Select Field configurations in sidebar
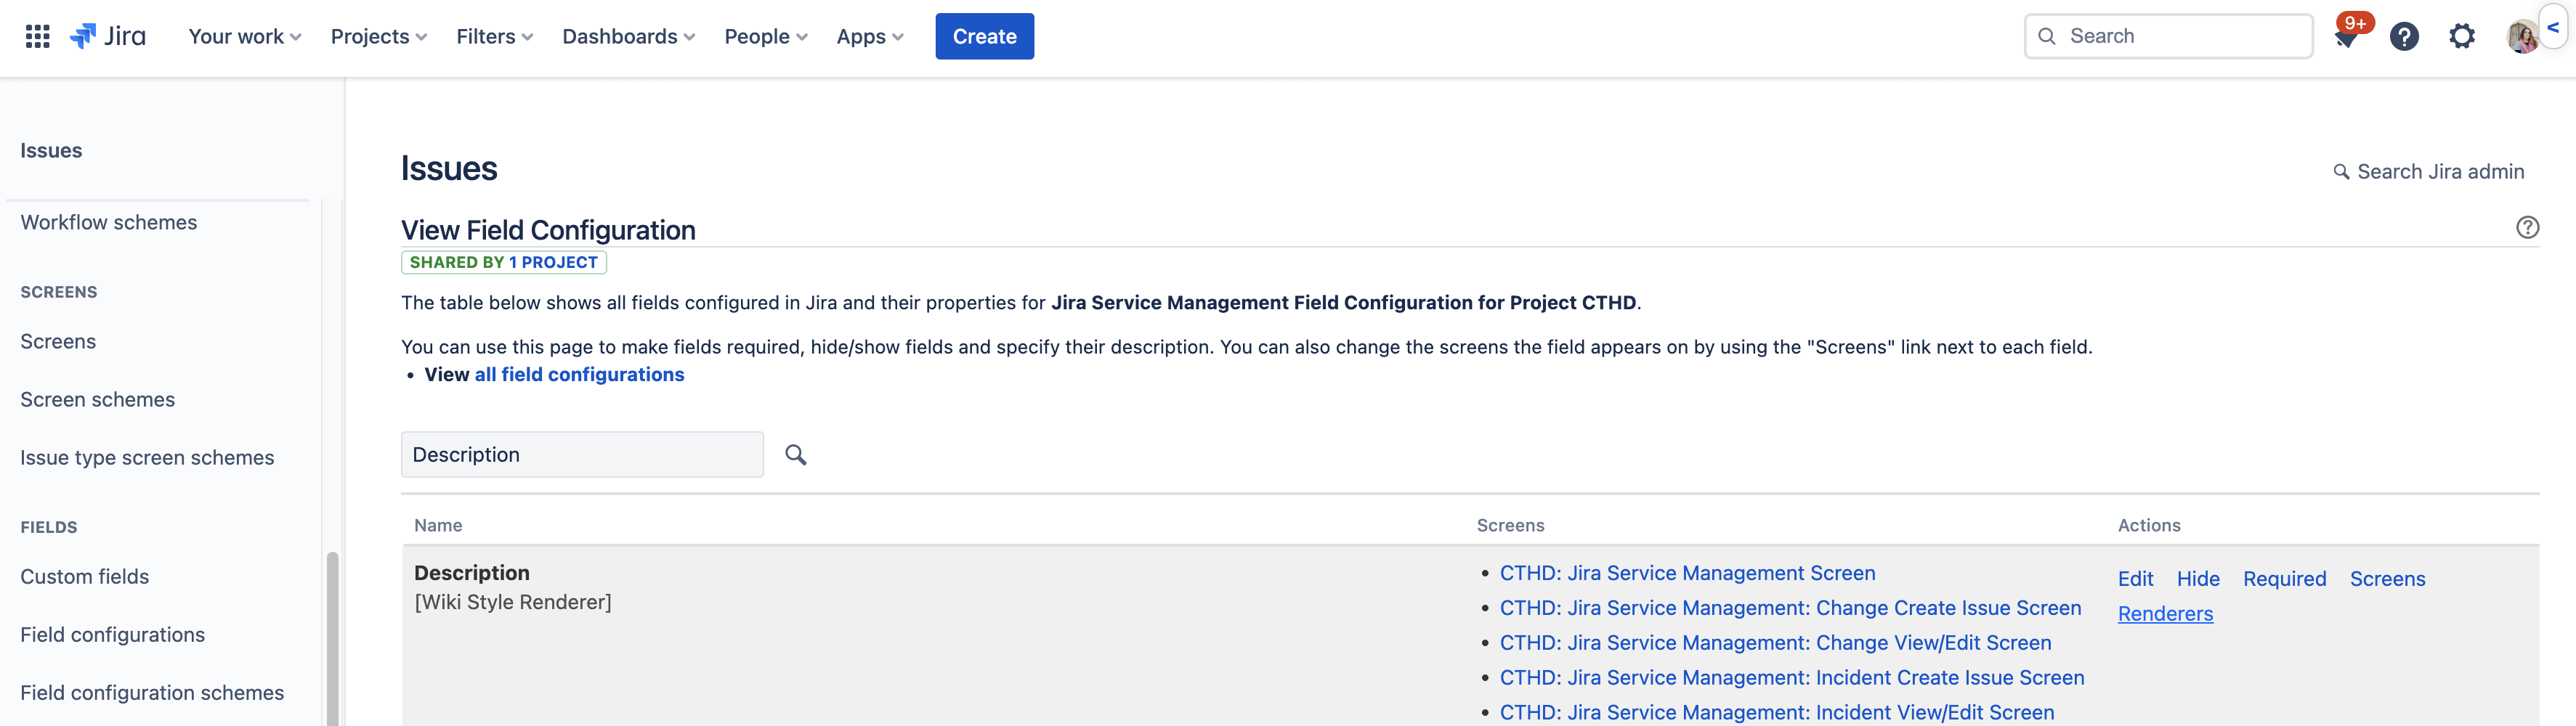This screenshot has width=2576, height=726. tap(112, 635)
